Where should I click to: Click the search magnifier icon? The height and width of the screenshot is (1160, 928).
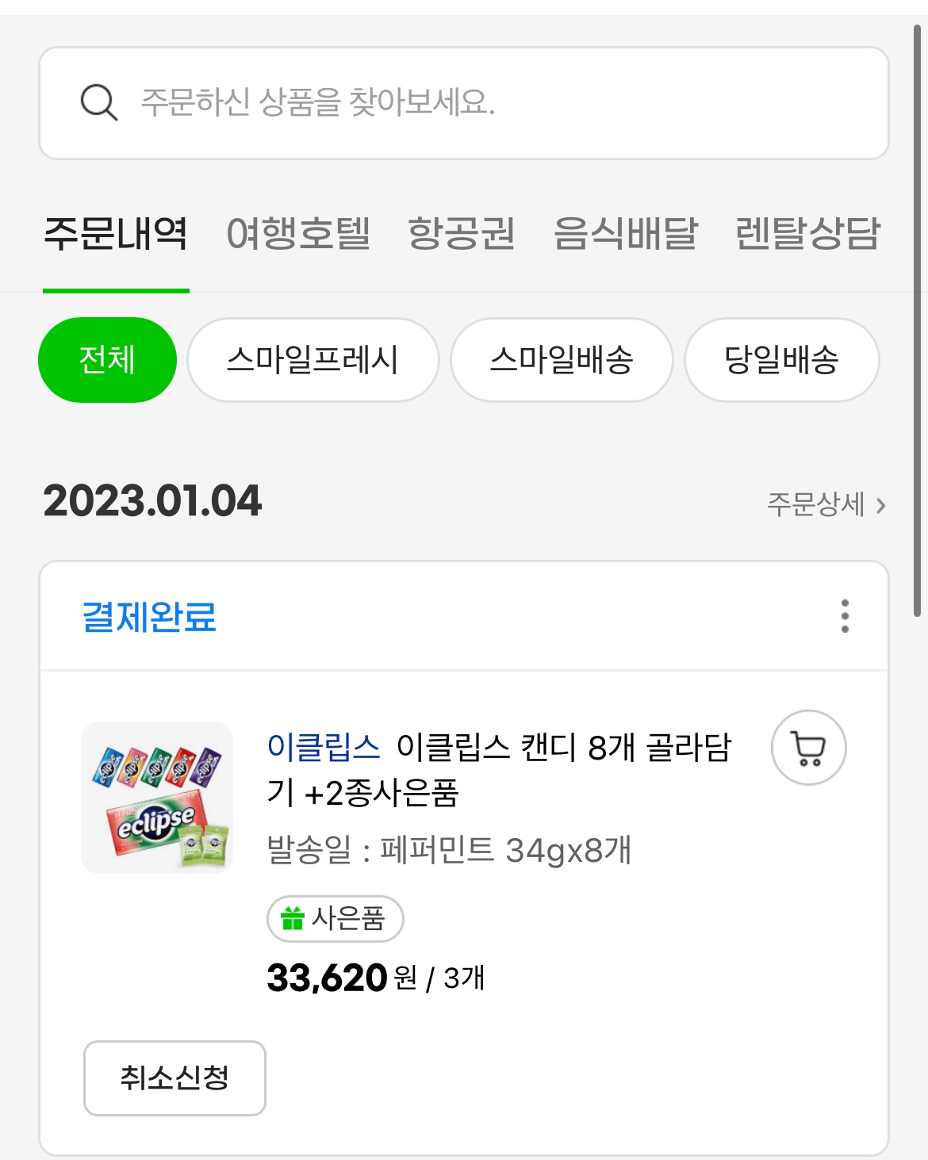coord(99,103)
